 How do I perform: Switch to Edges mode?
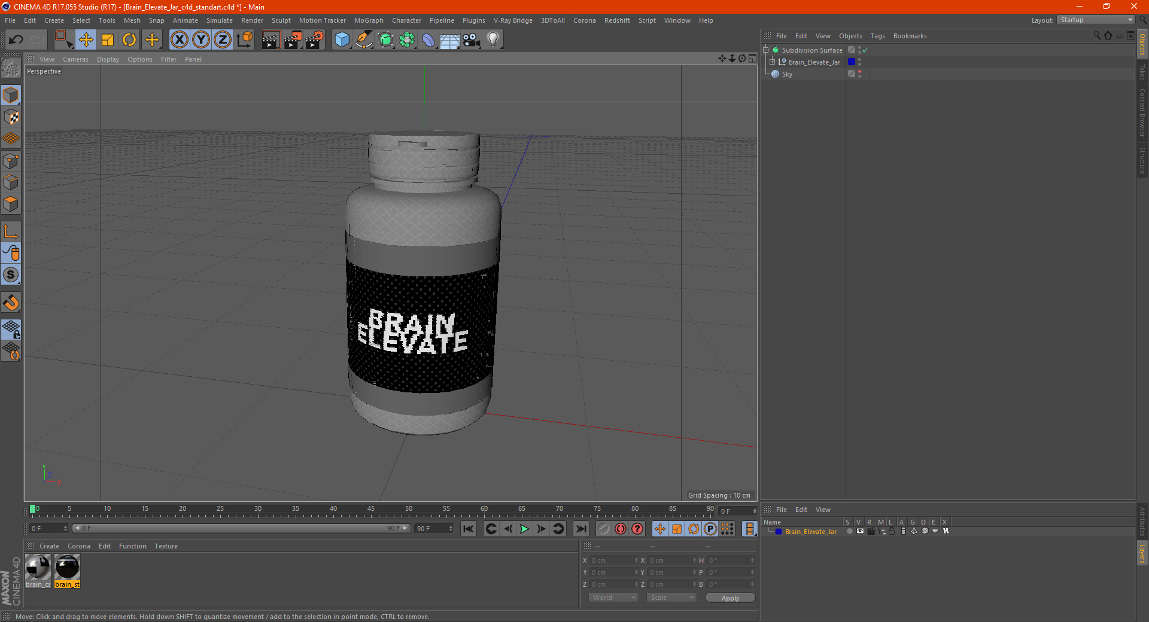(x=11, y=182)
